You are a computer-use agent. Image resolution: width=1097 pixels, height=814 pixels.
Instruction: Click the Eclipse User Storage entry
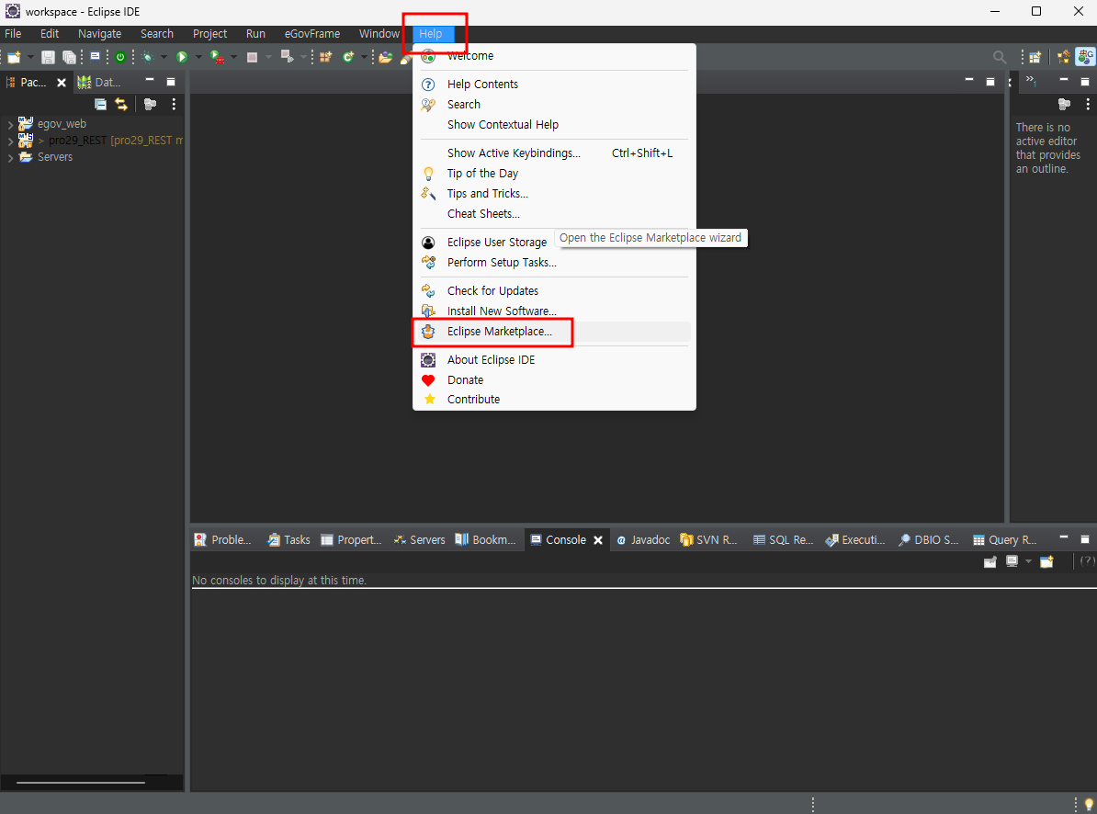554,243
